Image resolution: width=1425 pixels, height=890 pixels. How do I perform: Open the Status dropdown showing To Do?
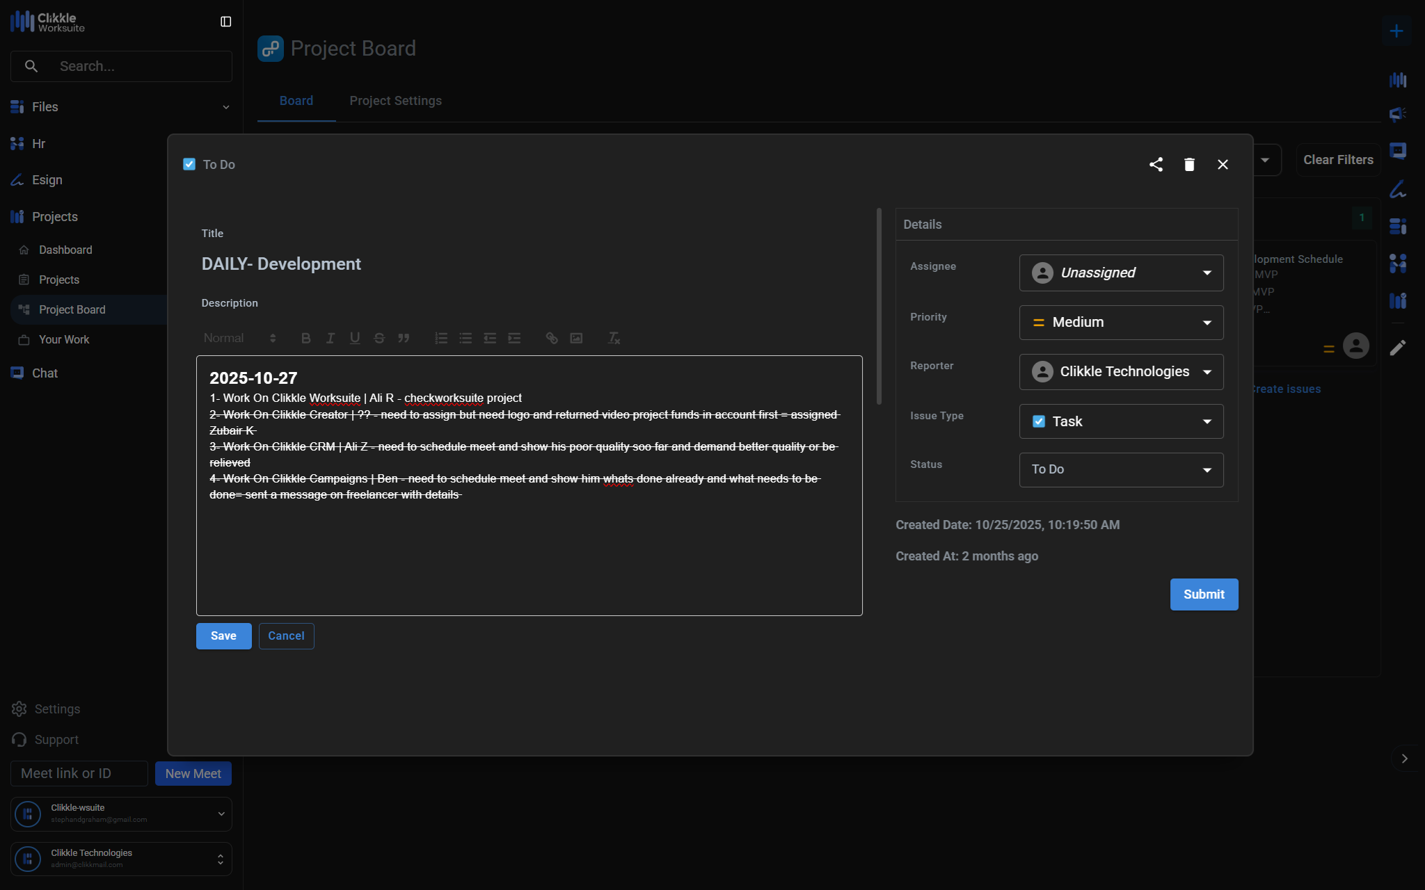click(1121, 470)
